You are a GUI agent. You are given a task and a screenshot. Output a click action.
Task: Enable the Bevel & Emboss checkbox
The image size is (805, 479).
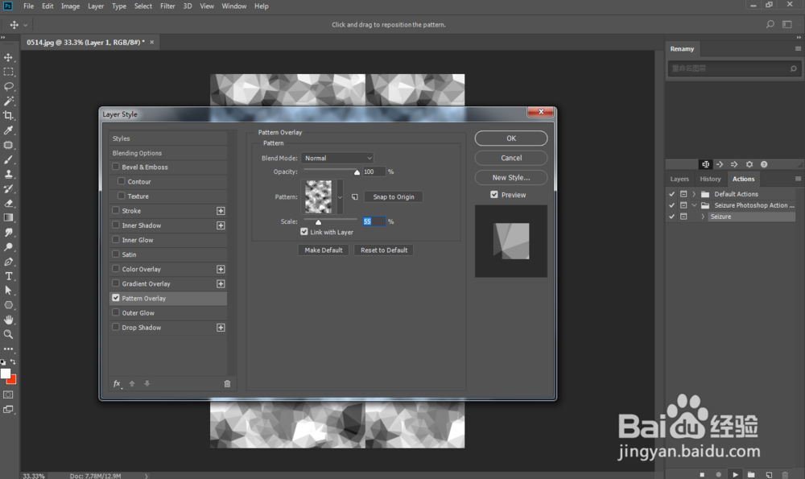point(116,167)
